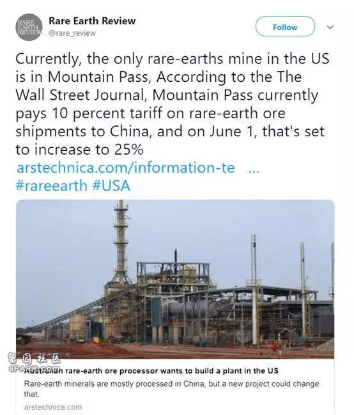Open the processing plant preview image
Viewport: 354px width, 415px height.
tap(175, 279)
